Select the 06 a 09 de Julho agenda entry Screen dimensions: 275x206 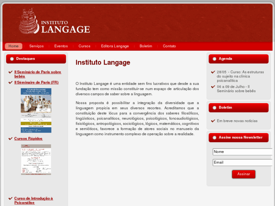click(x=236, y=89)
